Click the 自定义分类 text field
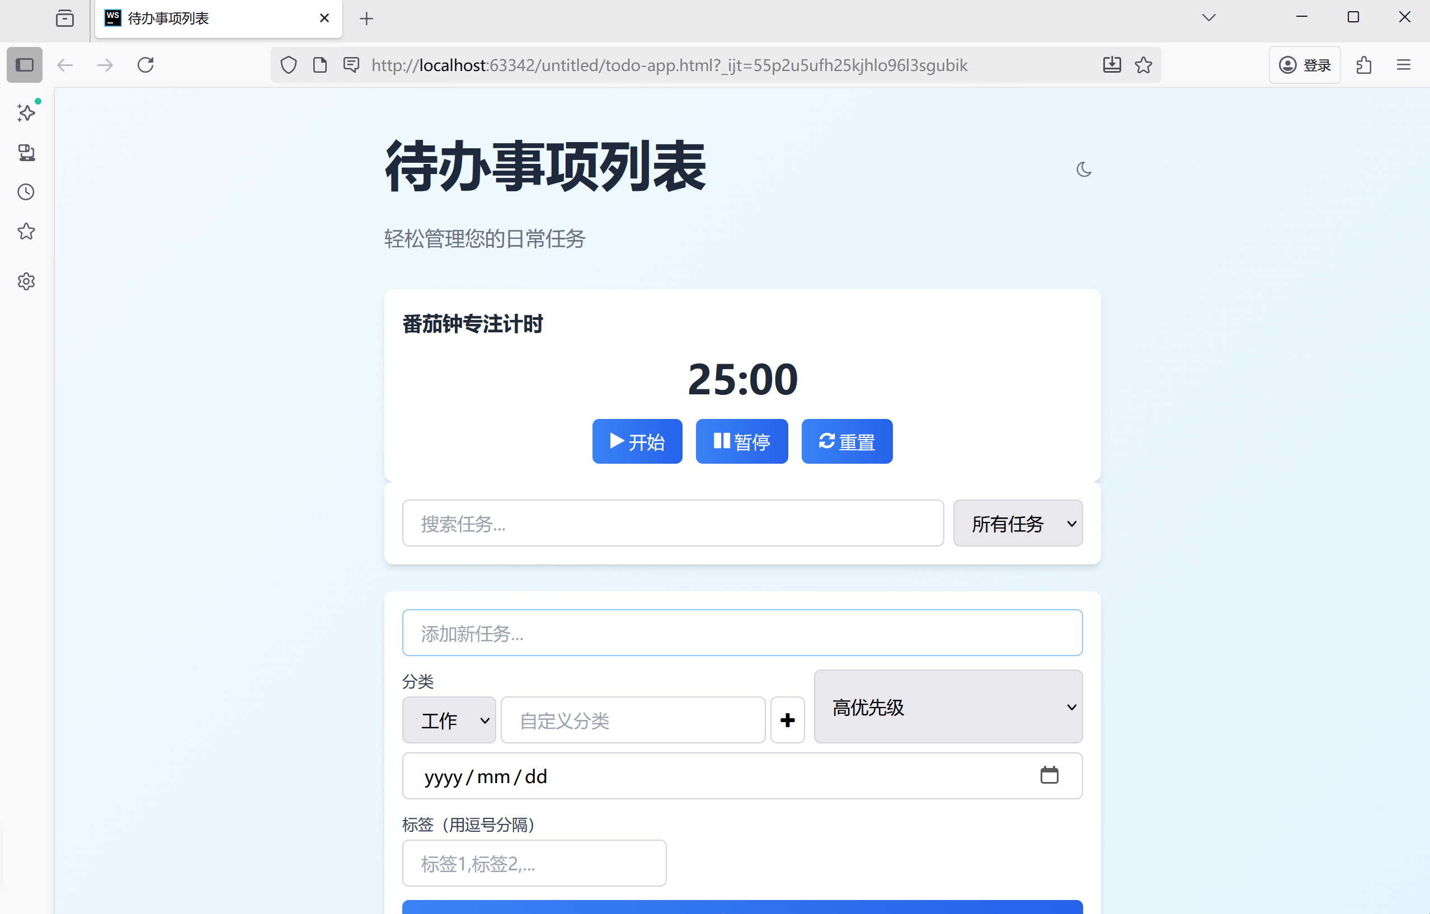Screen dimensions: 1430x914 [x=632, y=720]
